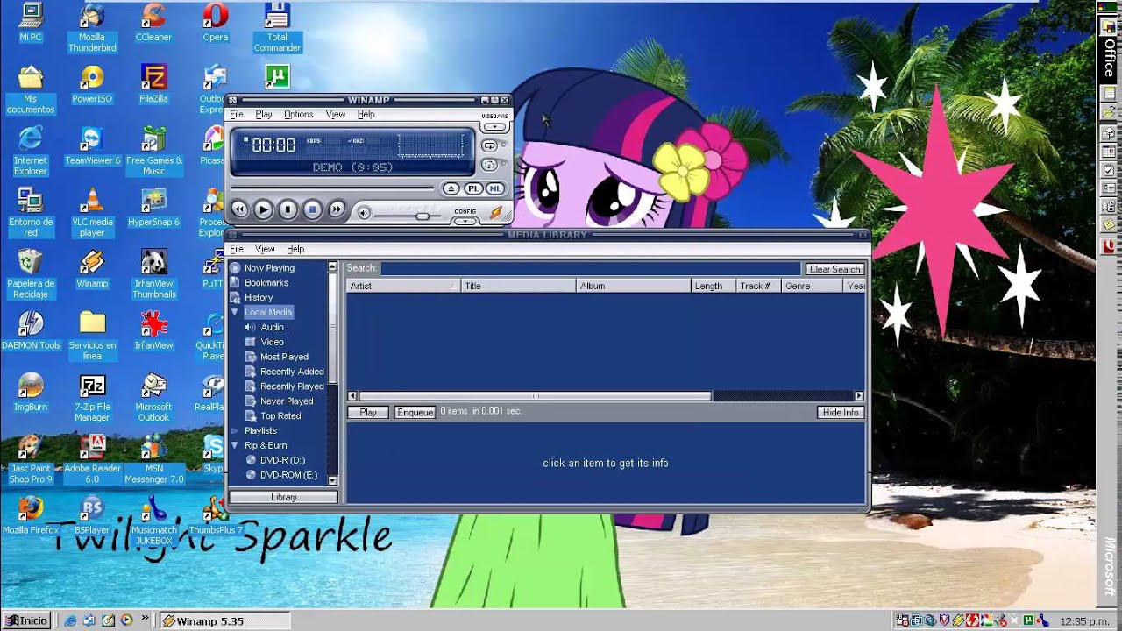Open the Winamp desktop shortcut
Image resolution: width=1122 pixels, height=631 pixels.
click(92, 268)
